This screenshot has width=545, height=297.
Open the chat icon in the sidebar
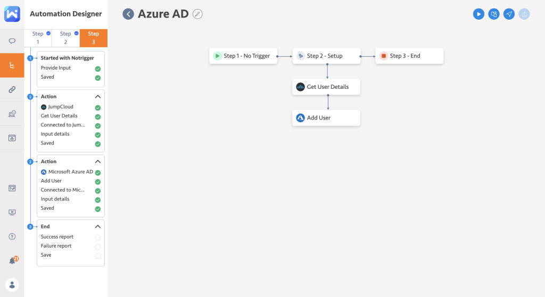point(12,41)
